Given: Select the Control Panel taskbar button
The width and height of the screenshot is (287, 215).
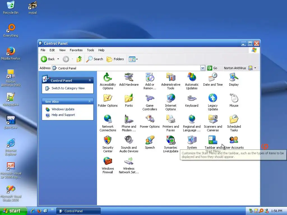Looking at the screenshot, I should click(x=78, y=211).
